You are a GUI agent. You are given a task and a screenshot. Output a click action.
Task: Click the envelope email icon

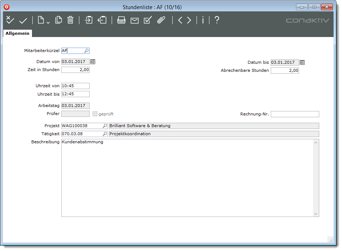pyautogui.click(x=134, y=21)
